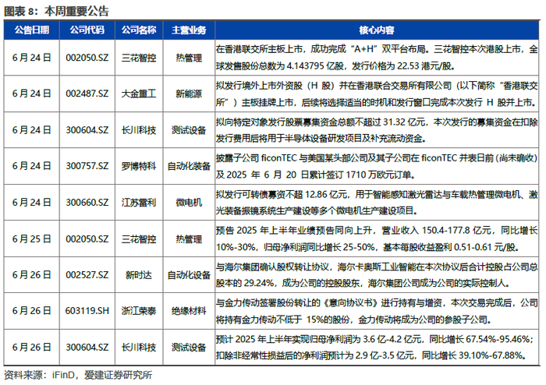Select company code 300660.SZ
Viewport: 546px width, 385px height.
pos(87,203)
